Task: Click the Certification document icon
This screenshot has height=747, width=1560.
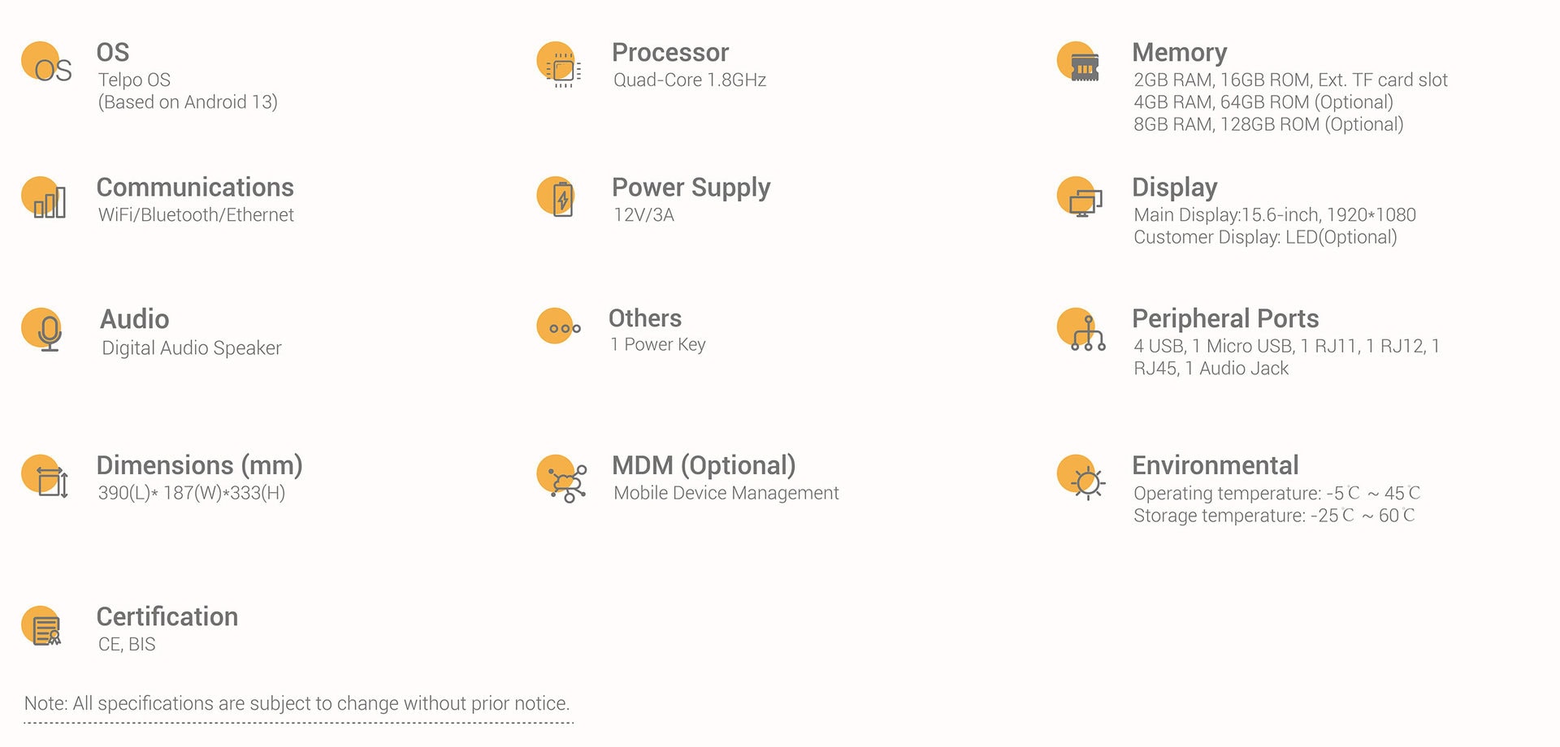Action: tap(42, 627)
